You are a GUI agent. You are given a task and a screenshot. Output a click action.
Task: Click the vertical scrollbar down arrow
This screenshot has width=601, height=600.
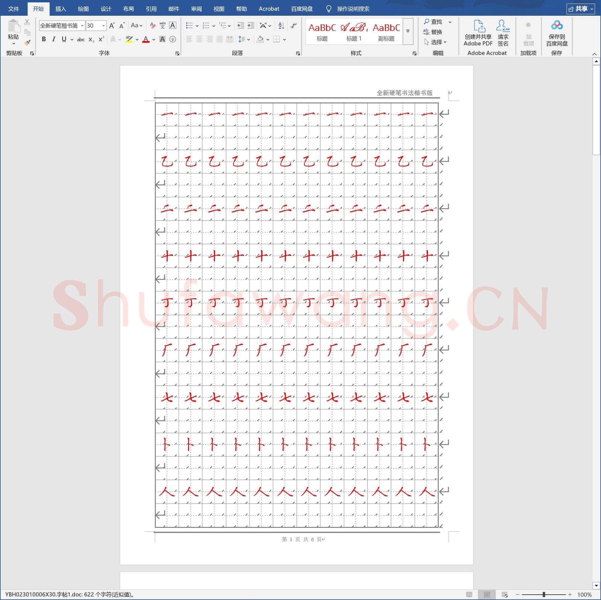tap(596, 586)
